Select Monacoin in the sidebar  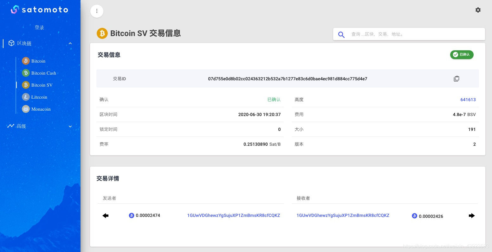click(x=41, y=109)
